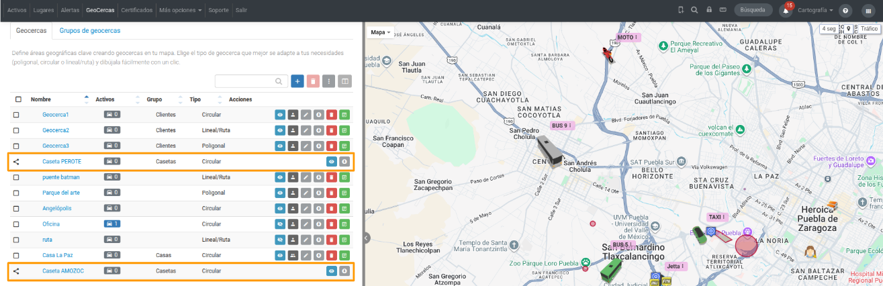Click the group users icon for Casa La Paz
This screenshot has height=286, width=883.
[293, 255]
